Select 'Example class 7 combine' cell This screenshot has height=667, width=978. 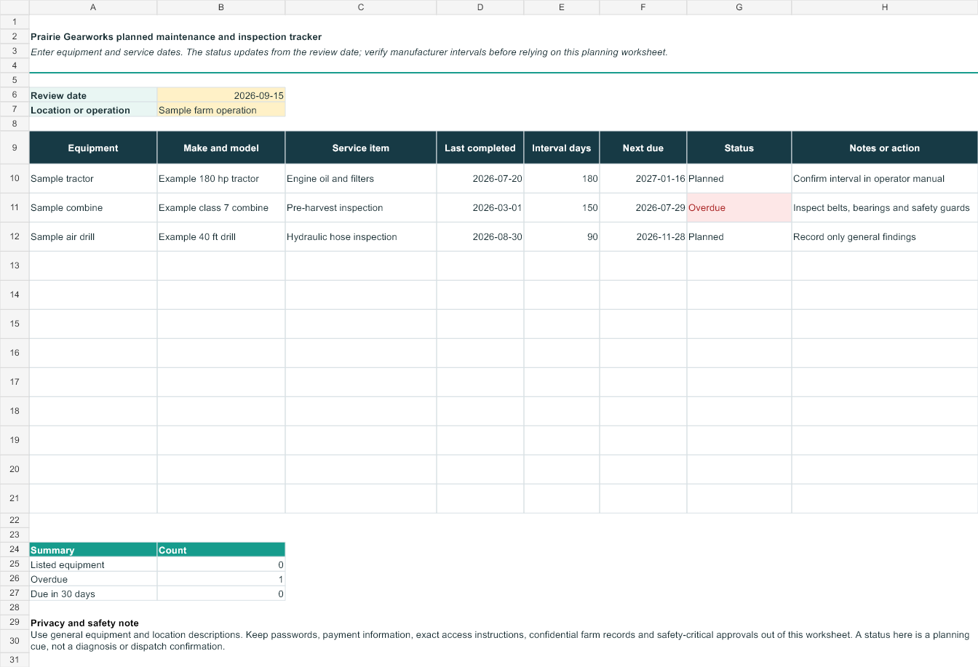click(221, 207)
